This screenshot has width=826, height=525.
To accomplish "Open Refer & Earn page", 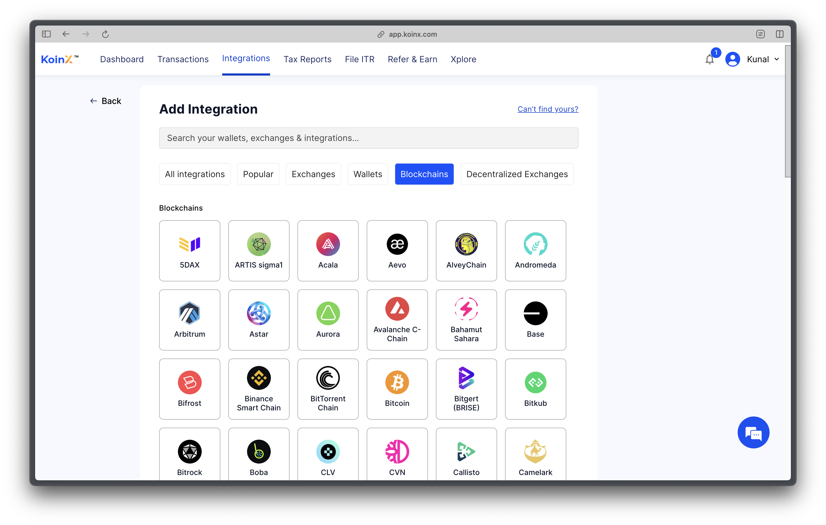I will (x=412, y=59).
